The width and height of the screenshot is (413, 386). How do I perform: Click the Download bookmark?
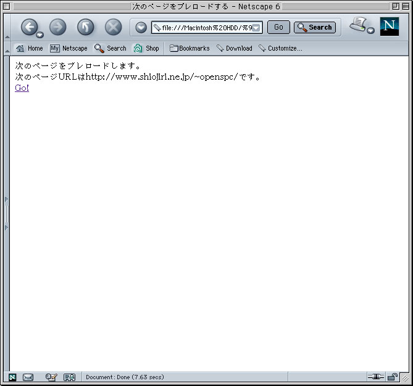[x=235, y=48]
